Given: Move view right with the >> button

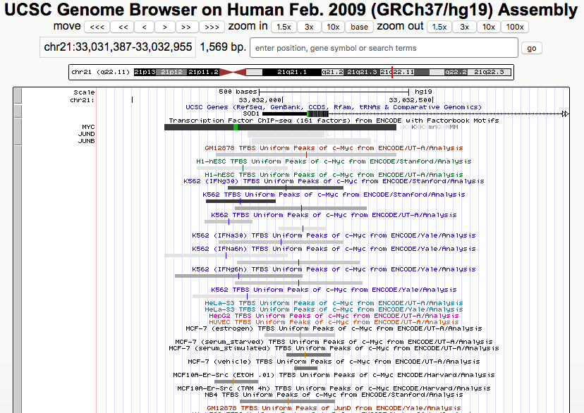Looking at the screenshot, I should click(187, 27).
